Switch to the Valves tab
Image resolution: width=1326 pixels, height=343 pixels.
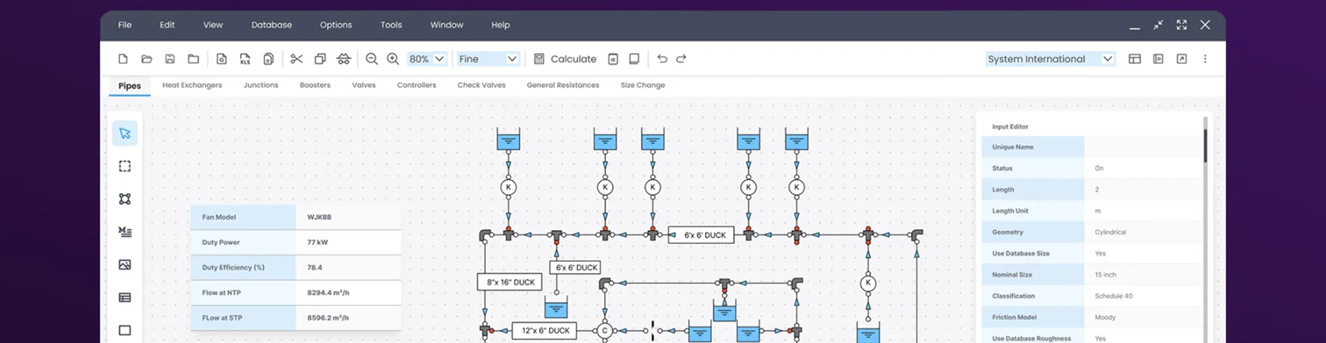[x=363, y=85]
